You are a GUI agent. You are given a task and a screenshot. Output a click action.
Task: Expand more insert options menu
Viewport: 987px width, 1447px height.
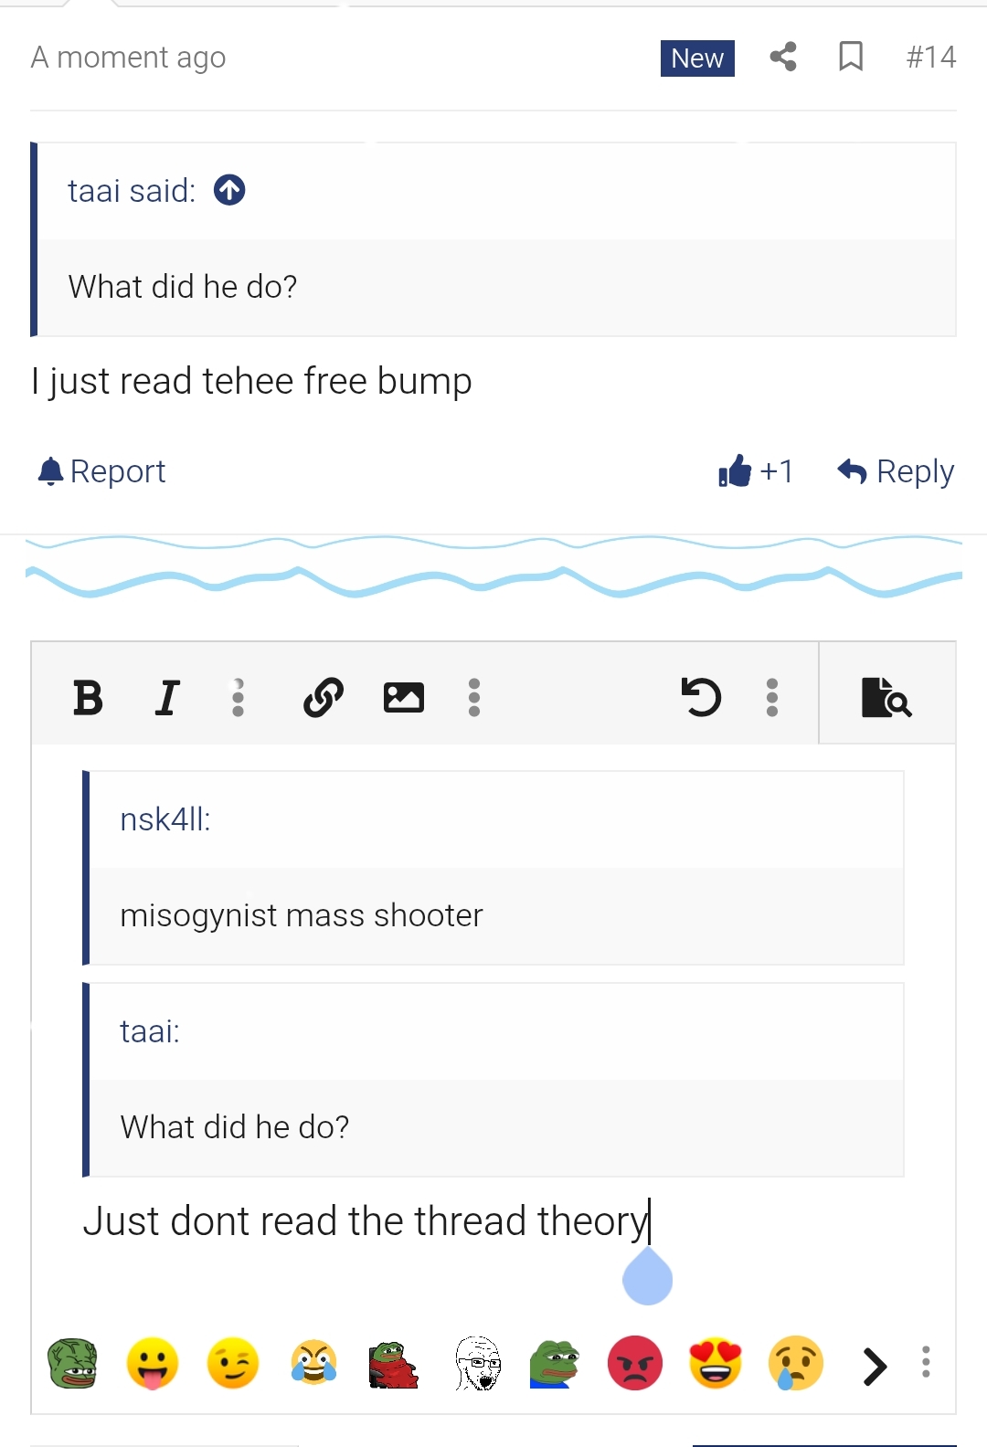point(474,698)
